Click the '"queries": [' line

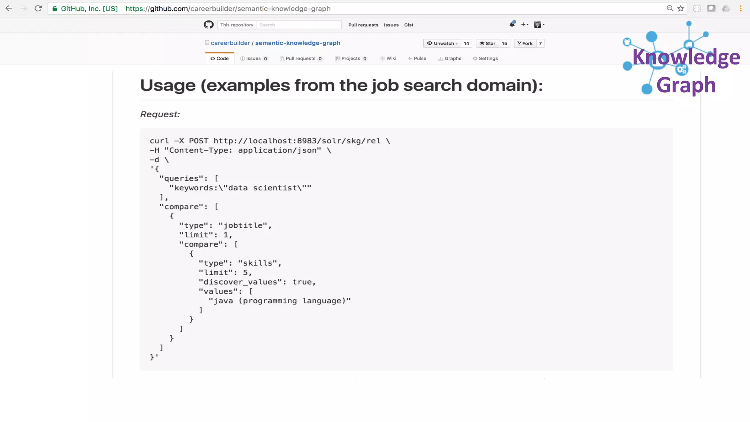pos(189,178)
